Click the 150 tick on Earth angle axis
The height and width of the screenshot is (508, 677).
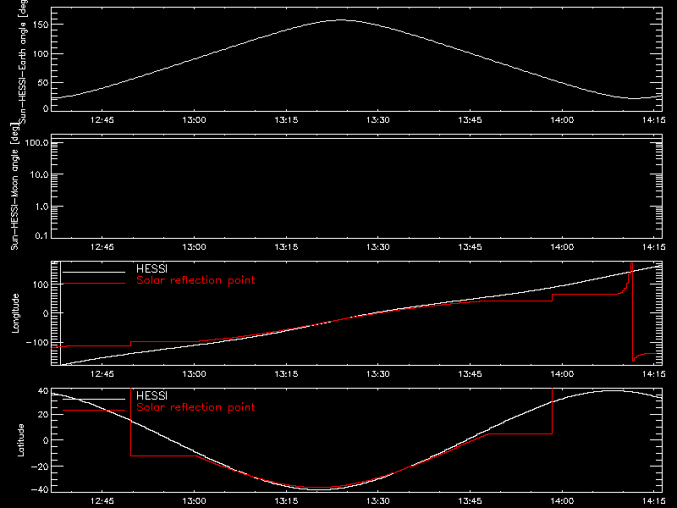(40, 25)
